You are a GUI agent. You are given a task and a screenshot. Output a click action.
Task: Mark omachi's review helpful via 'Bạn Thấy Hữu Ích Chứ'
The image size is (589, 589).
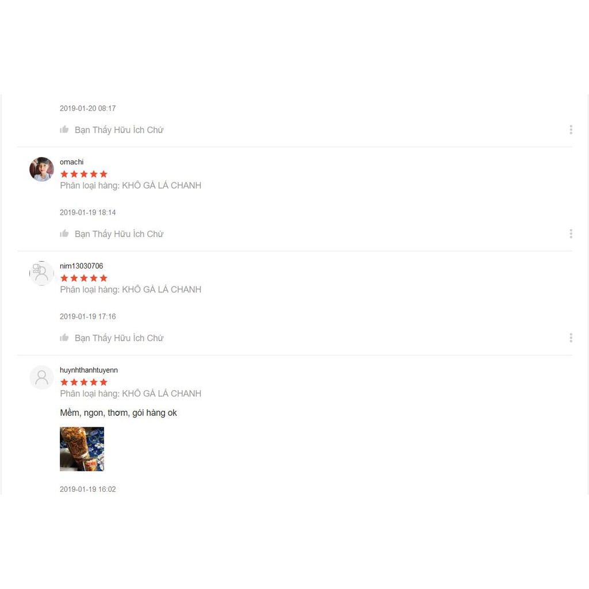click(119, 234)
